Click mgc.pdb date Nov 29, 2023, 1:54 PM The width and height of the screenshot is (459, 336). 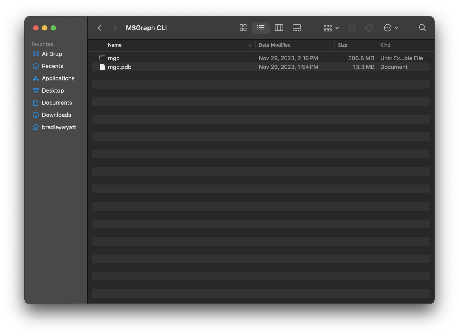point(288,67)
